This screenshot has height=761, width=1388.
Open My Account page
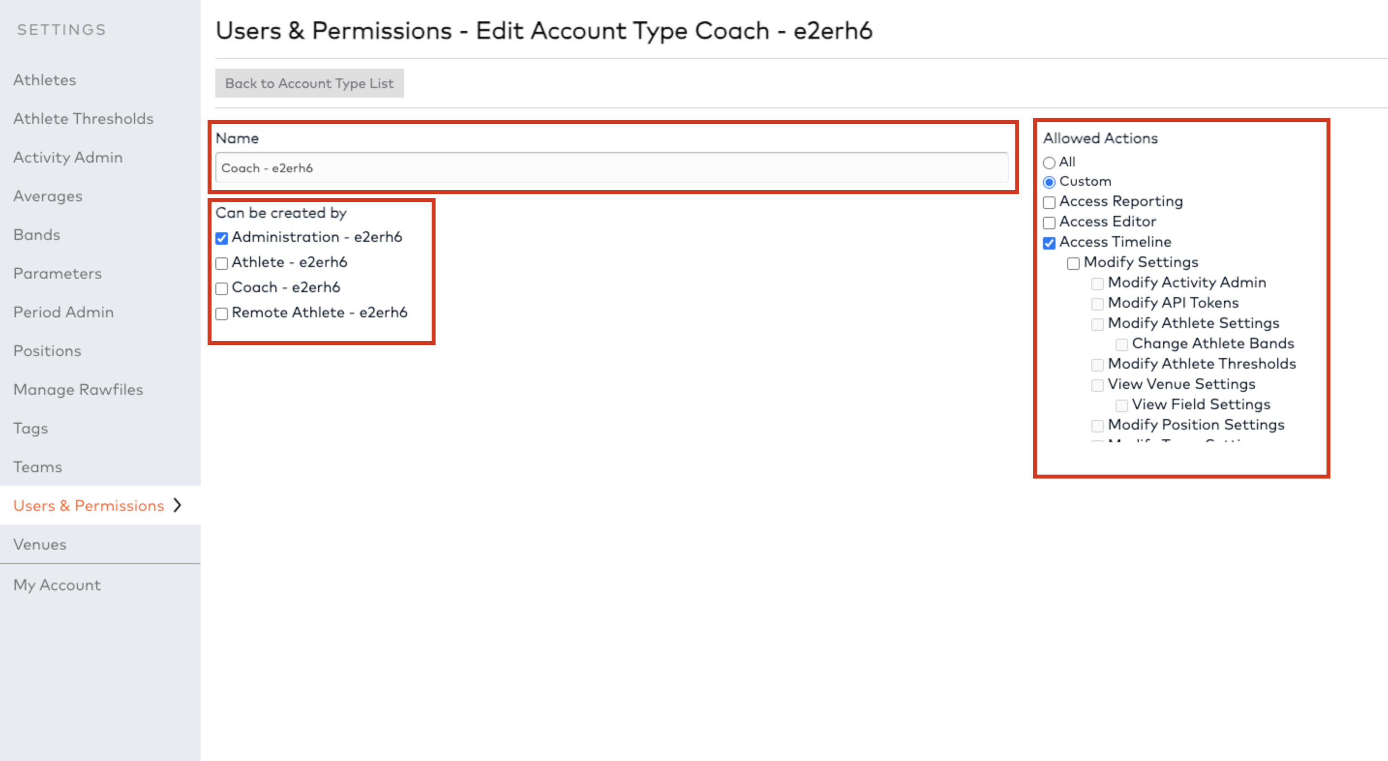point(57,585)
